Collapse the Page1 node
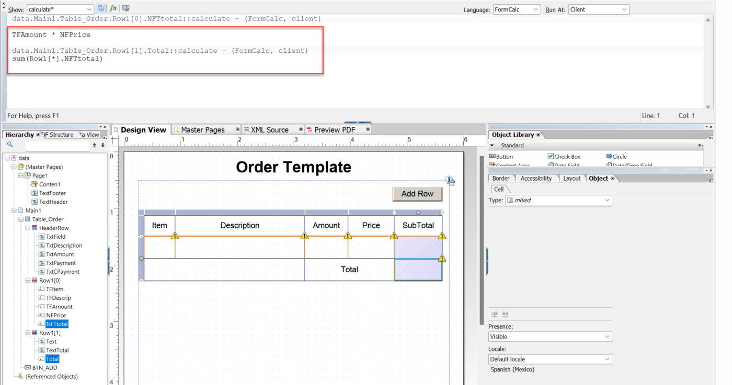732x385 pixels. point(20,176)
